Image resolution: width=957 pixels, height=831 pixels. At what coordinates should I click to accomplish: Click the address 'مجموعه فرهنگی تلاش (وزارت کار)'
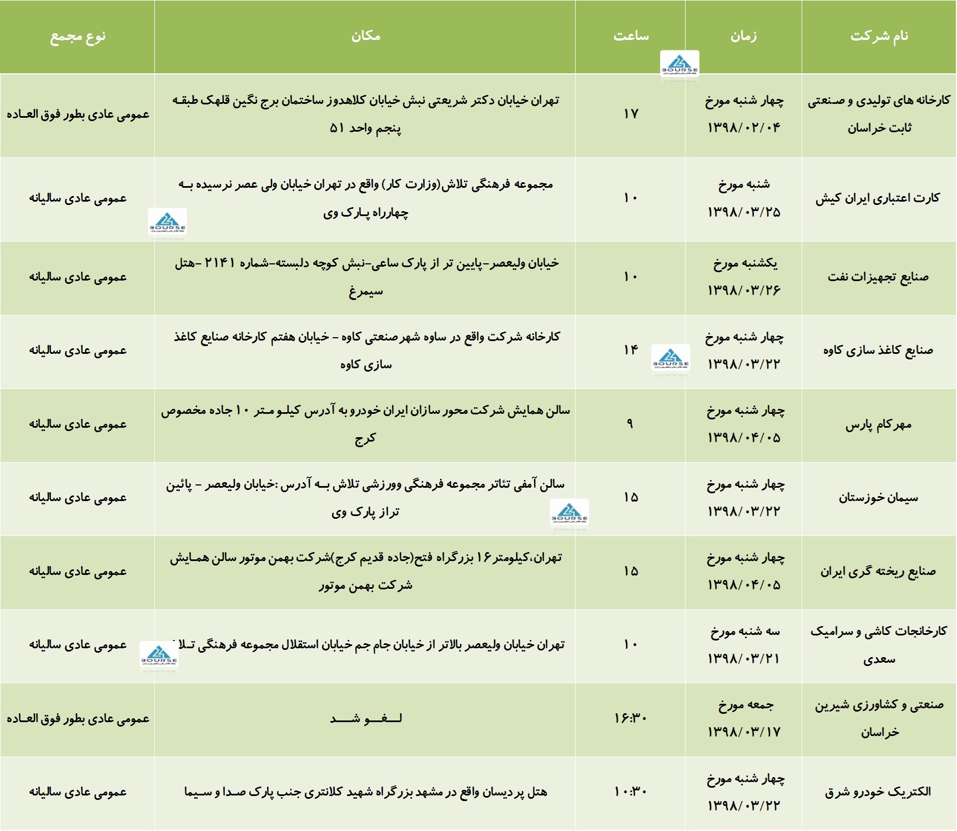(x=365, y=198)
